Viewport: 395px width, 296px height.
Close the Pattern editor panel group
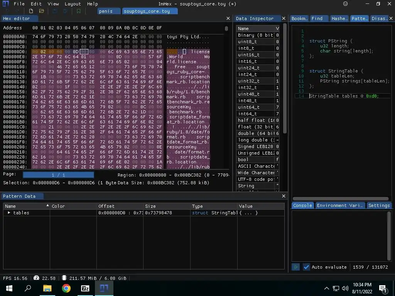tap(391, 18)
